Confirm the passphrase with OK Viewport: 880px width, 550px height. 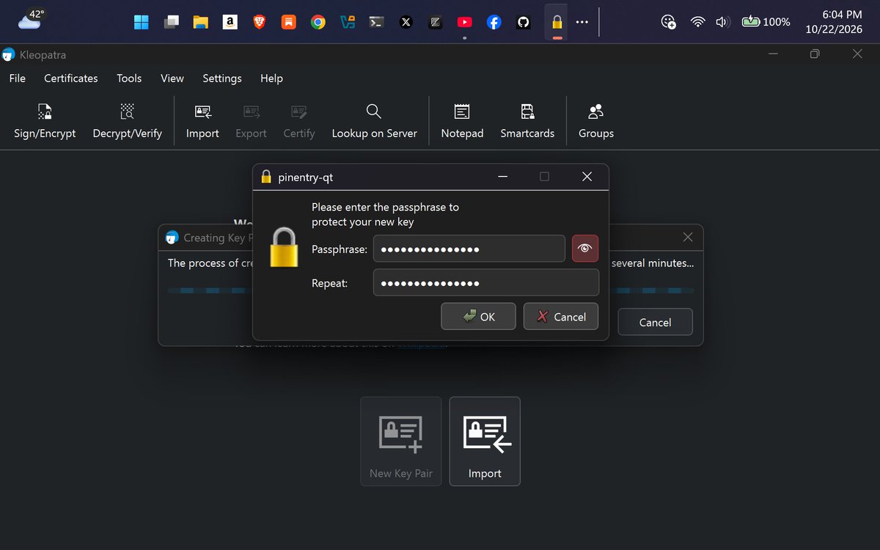[x=478, y=317]
